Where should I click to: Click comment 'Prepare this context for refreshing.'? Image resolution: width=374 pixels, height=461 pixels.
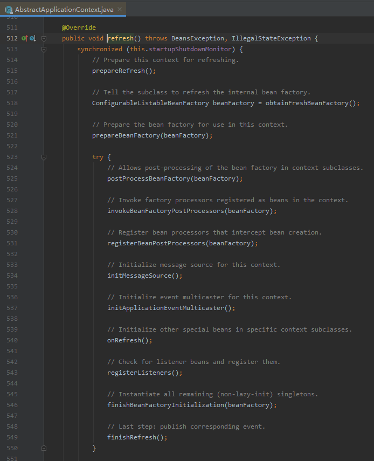pos(165,60)
